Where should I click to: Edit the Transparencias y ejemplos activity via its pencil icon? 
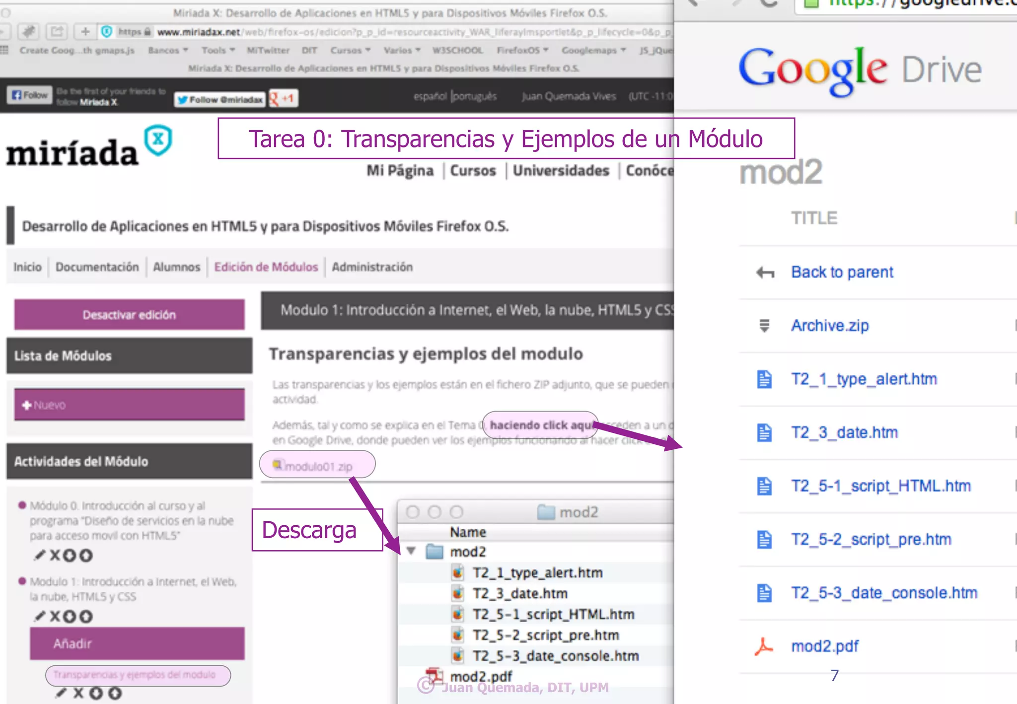click(61, 693)
